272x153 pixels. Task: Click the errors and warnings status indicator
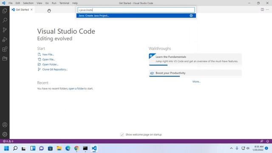[8, 141]
